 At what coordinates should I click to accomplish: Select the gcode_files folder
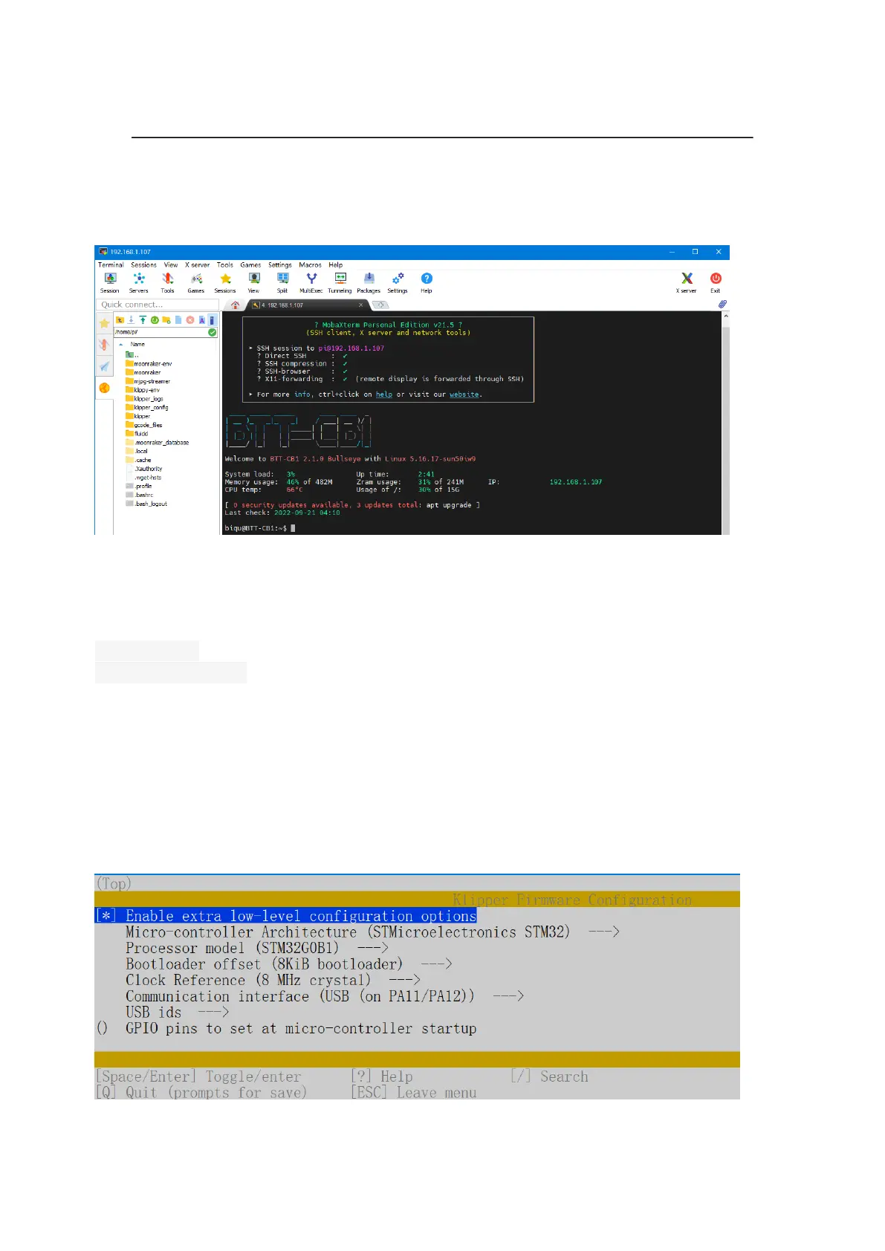click(x=144, y=425)
